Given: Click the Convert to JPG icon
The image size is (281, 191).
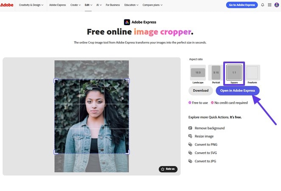Looking at the screenshot, I should (x=190, y=161).
